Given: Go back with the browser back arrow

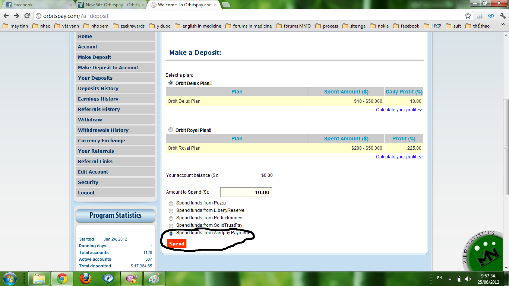Looking at the screenshot, I should (x=6, y=16).
